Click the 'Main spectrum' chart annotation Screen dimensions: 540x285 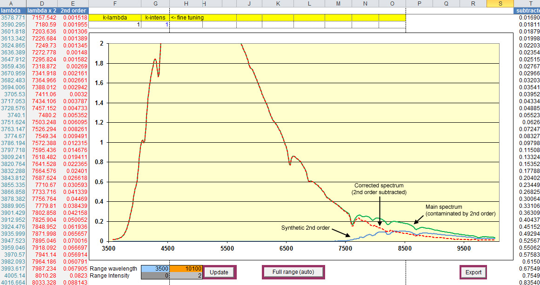[460, 210]
